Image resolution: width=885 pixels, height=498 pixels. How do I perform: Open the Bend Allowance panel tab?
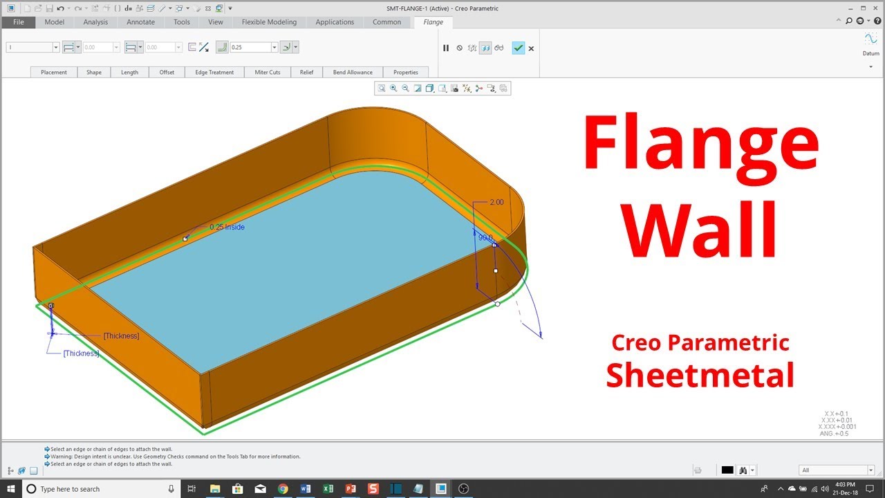(353, 72)
